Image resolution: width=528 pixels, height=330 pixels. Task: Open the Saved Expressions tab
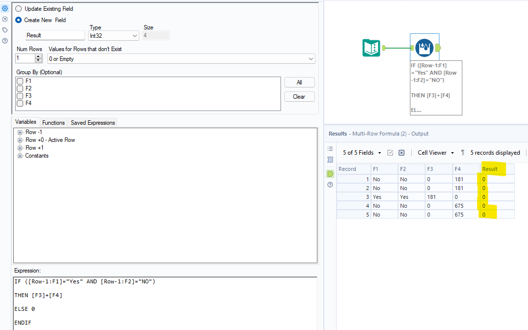coord(93,122)
